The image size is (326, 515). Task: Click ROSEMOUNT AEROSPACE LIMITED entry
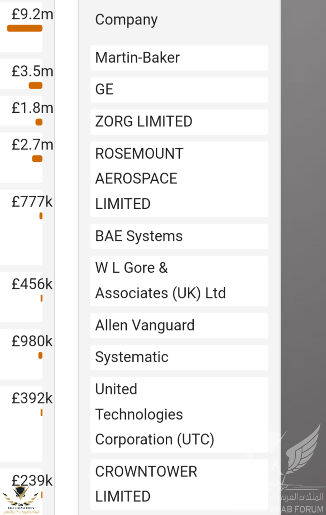pyautogui.click(x=179, y=179)
